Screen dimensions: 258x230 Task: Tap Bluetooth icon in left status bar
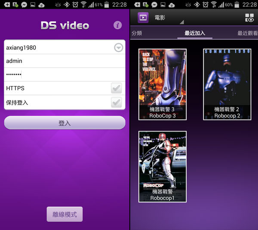coord(67,5)
